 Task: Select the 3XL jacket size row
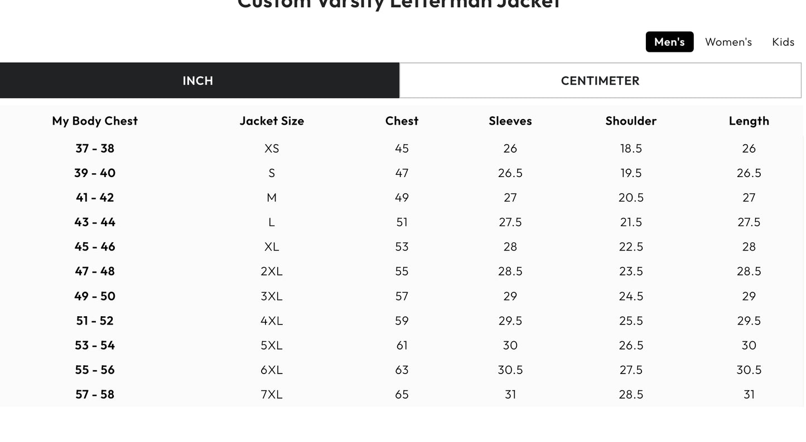pos(271,295)
